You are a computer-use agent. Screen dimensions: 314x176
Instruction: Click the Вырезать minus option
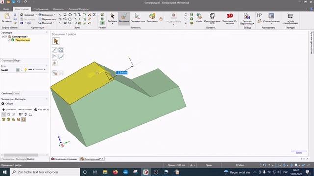click(25, 110)
